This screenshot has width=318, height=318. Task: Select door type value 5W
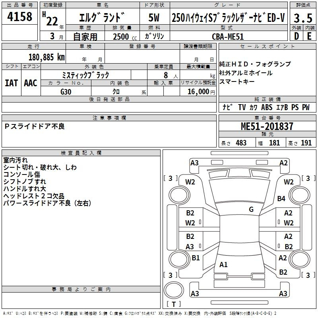tap(154, 17)
